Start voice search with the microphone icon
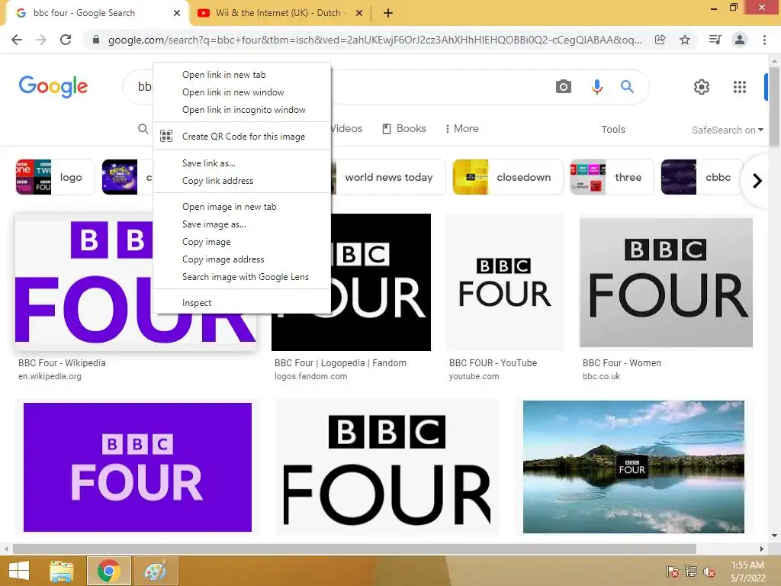 click(x=596, y=87)
